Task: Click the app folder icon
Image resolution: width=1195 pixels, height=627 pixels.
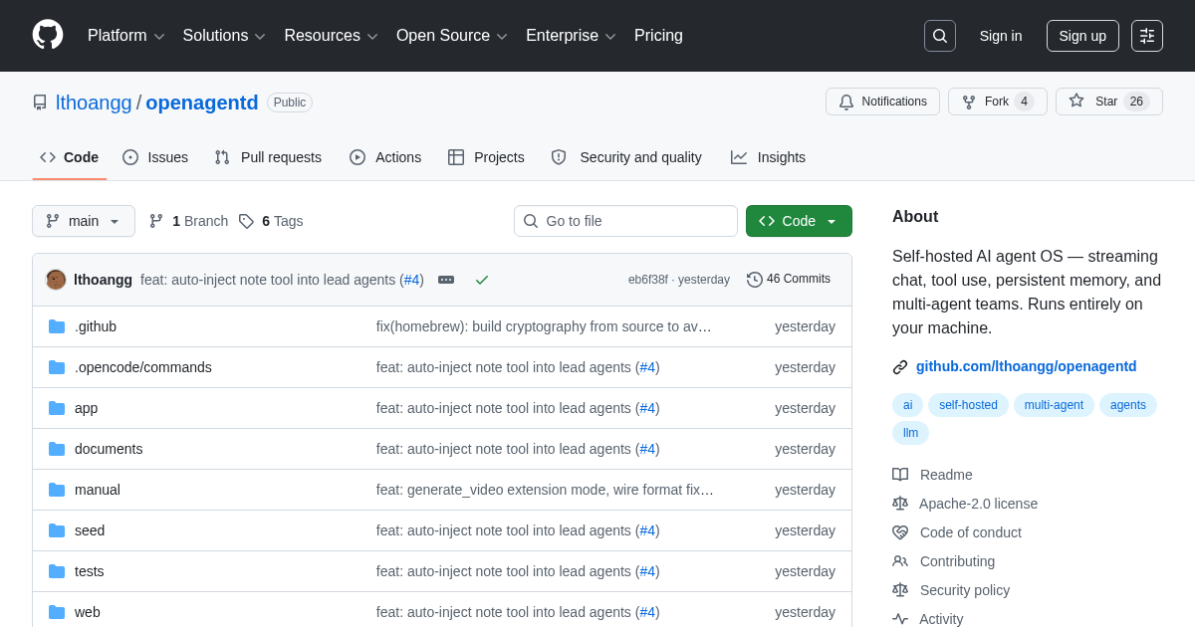Action: click(x=57, y=408)
